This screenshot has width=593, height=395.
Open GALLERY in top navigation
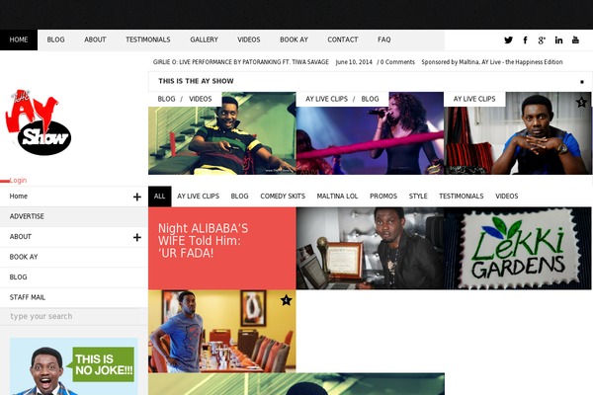(204, 39)
